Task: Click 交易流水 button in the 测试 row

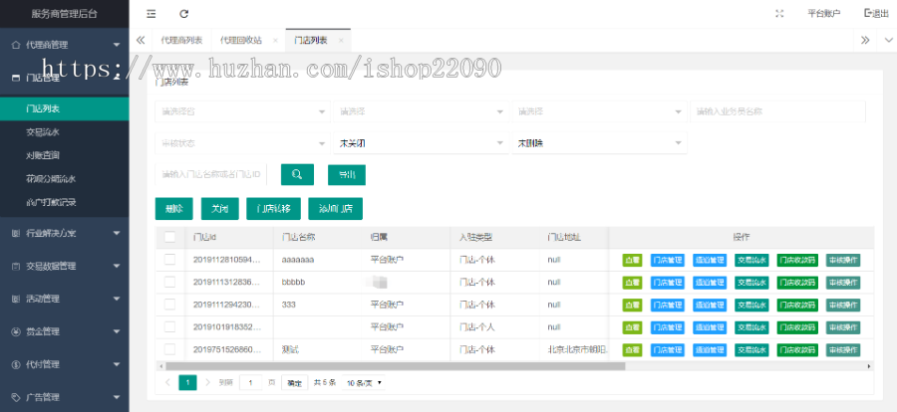Action: point(751,350)
